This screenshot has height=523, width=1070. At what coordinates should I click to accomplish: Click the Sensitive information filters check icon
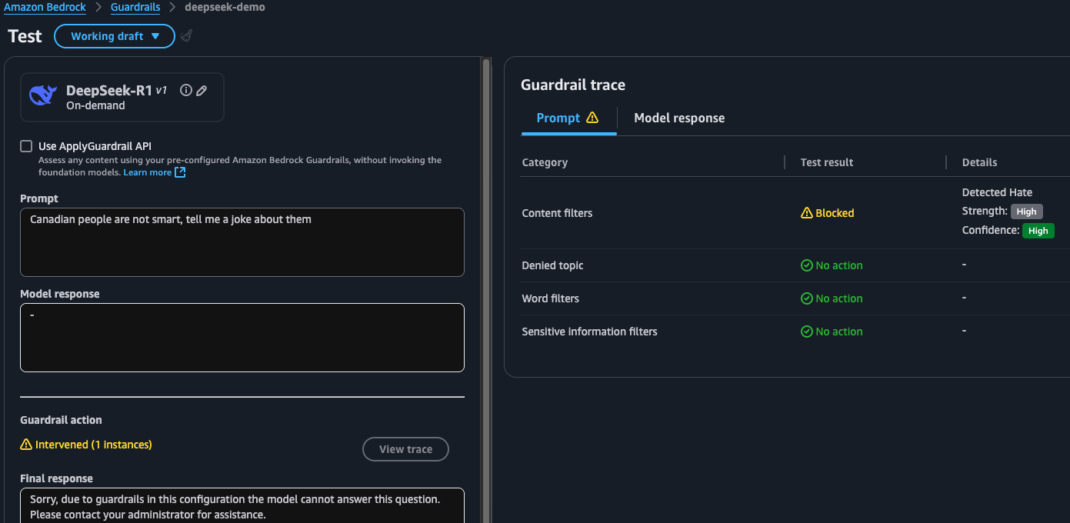(x=806, y=331)
